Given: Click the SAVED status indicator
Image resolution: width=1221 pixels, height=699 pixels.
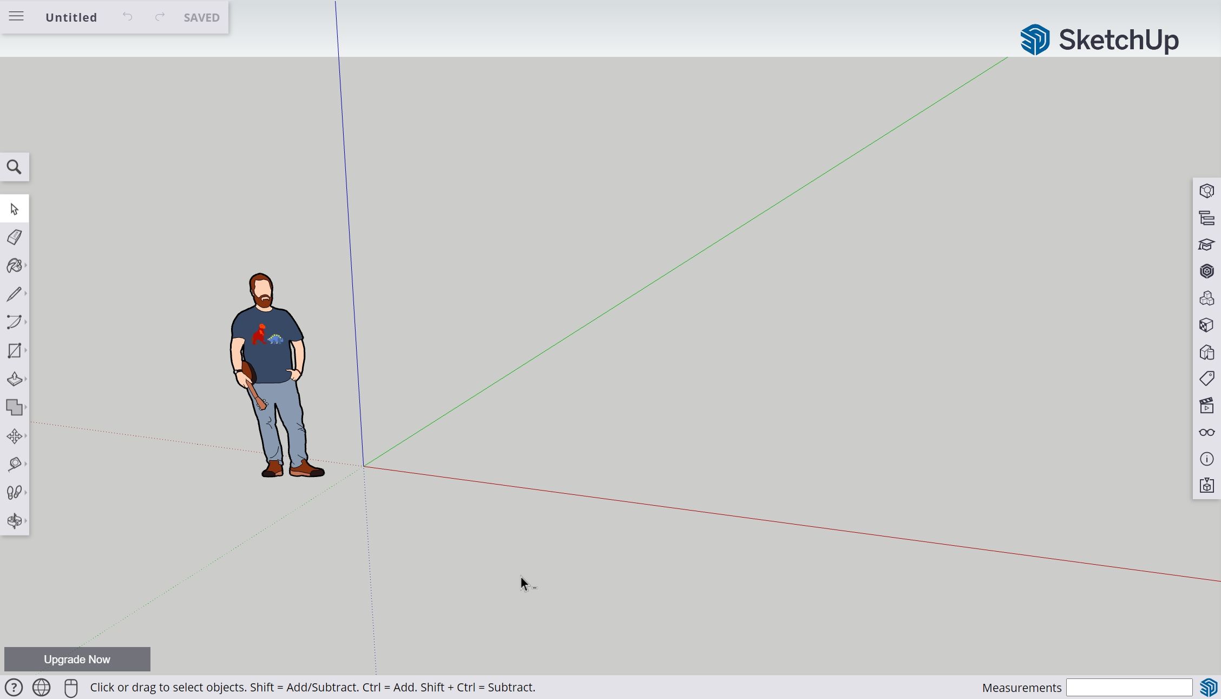Looking at the screenshot, I should click(x=201, y=16).
